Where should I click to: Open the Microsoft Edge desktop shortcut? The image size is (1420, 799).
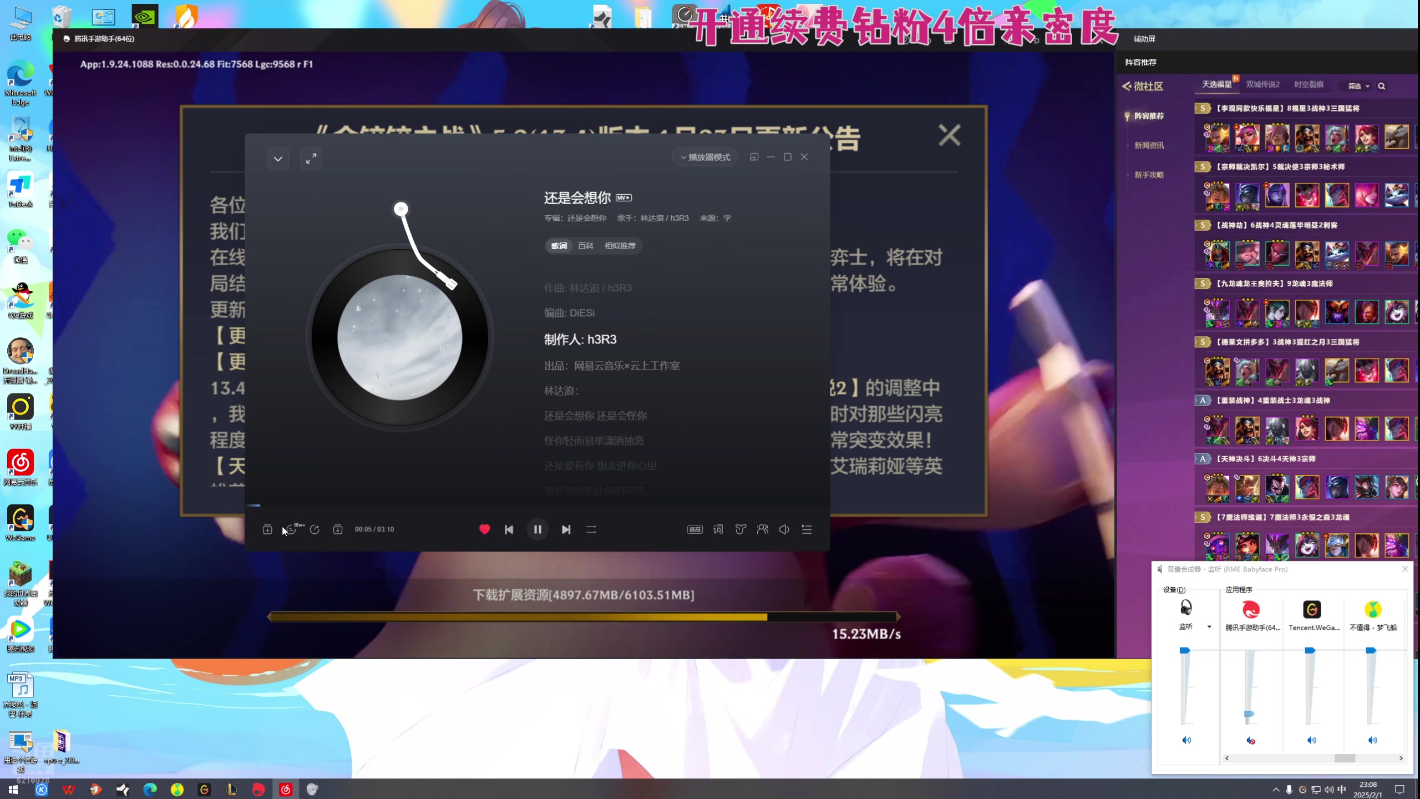[x=21, y=83]
